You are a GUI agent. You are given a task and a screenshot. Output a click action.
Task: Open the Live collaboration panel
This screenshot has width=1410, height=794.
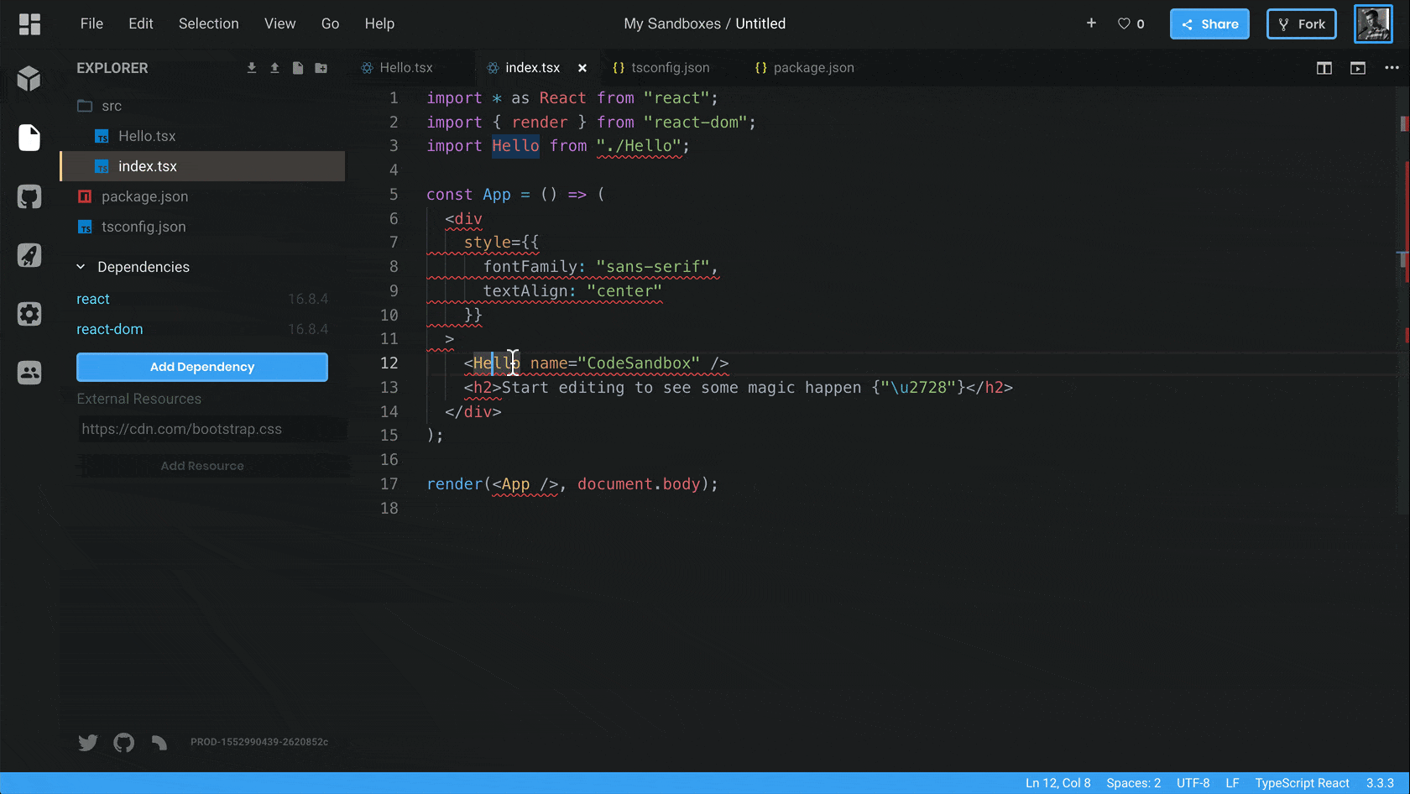point(29,372)
